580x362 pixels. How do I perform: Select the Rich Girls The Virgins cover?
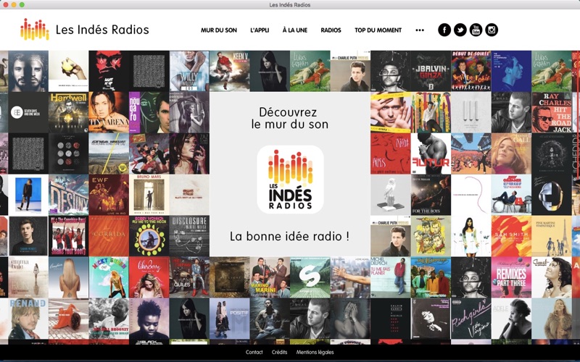(471, 319)
